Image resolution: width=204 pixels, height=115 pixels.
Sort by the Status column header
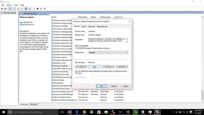click(93, 17)
